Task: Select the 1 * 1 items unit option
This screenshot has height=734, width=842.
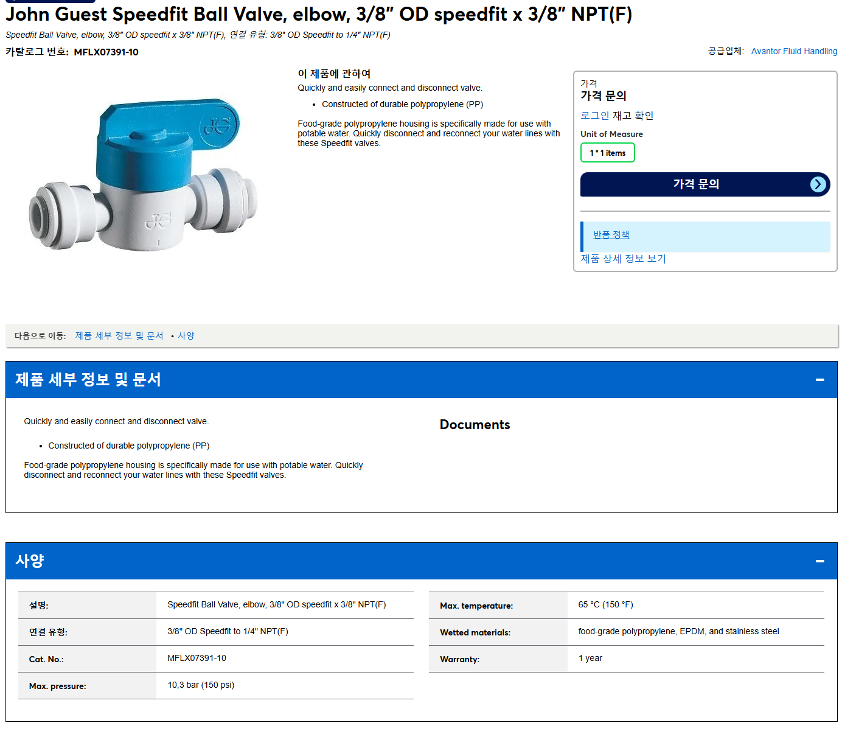Action: tap(608, 153)
